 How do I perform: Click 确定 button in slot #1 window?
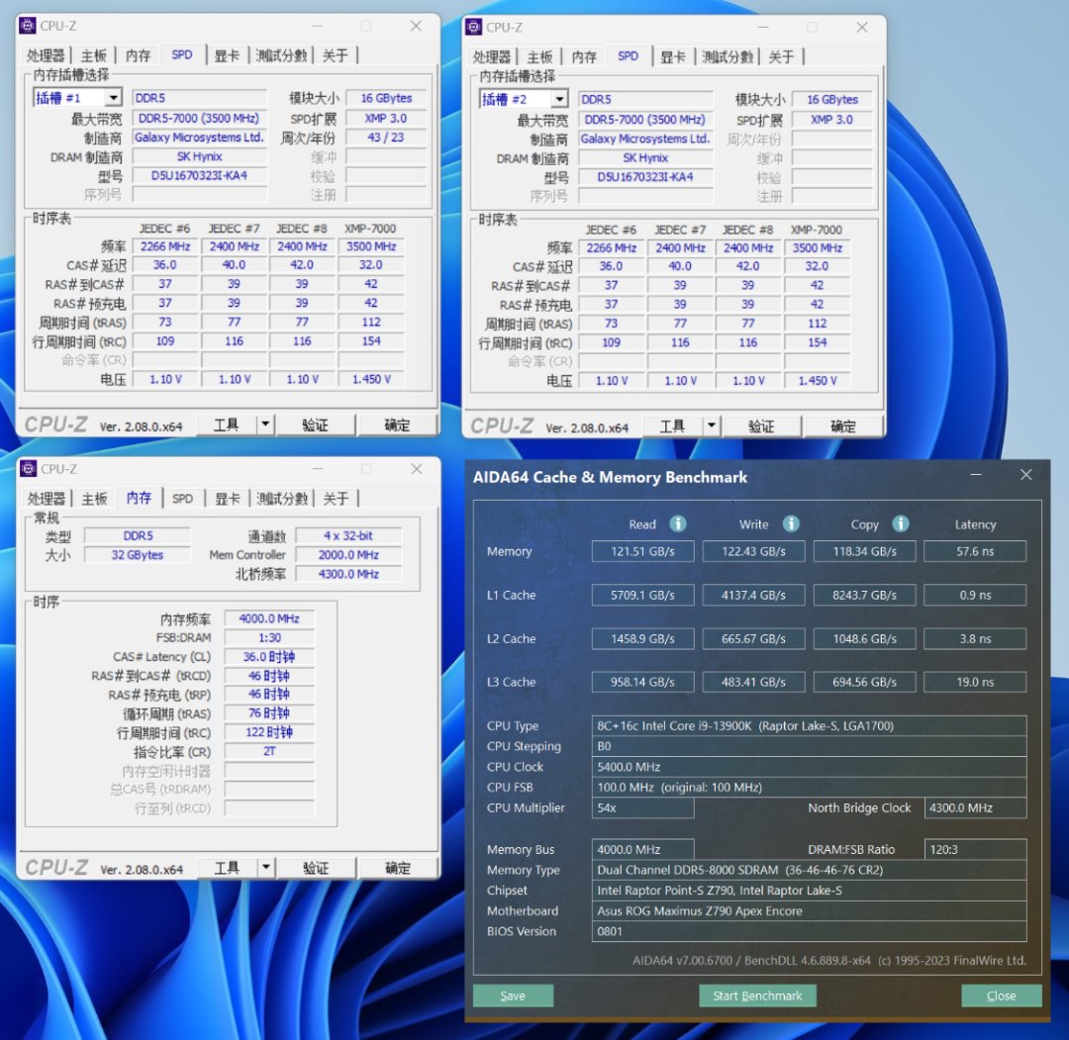pos(397,425)
